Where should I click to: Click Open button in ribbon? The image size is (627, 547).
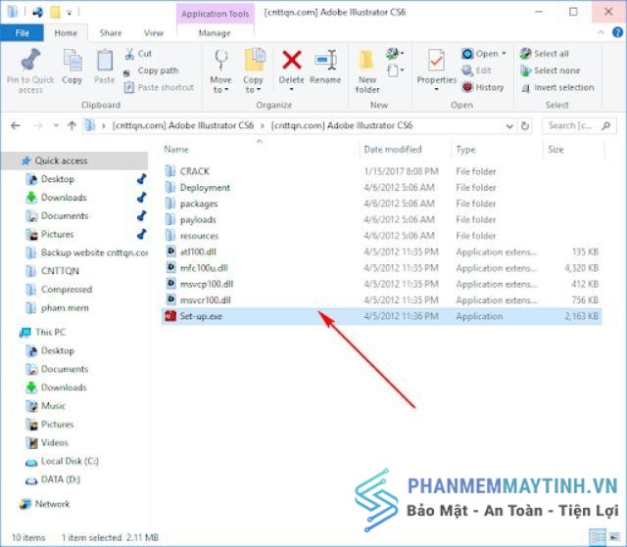coord(480,54)
